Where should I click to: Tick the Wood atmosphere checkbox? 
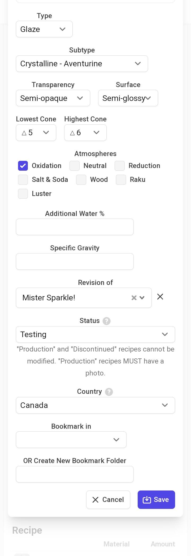pyautogui.click(x=81, y=179)
